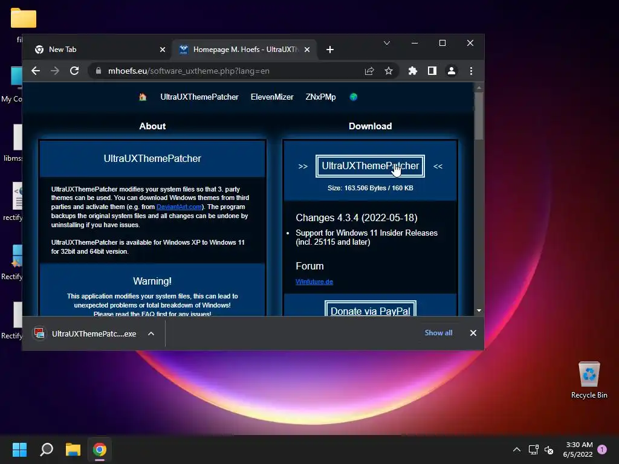The width and height of the screenshot is (619, 464).
Task: Show hidden system tray icons
Action: tap(516, 449)
